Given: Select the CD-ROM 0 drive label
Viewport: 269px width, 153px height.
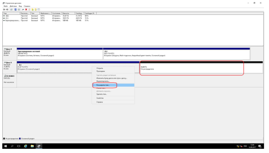Looking at the screenshot, I should 9,77.
